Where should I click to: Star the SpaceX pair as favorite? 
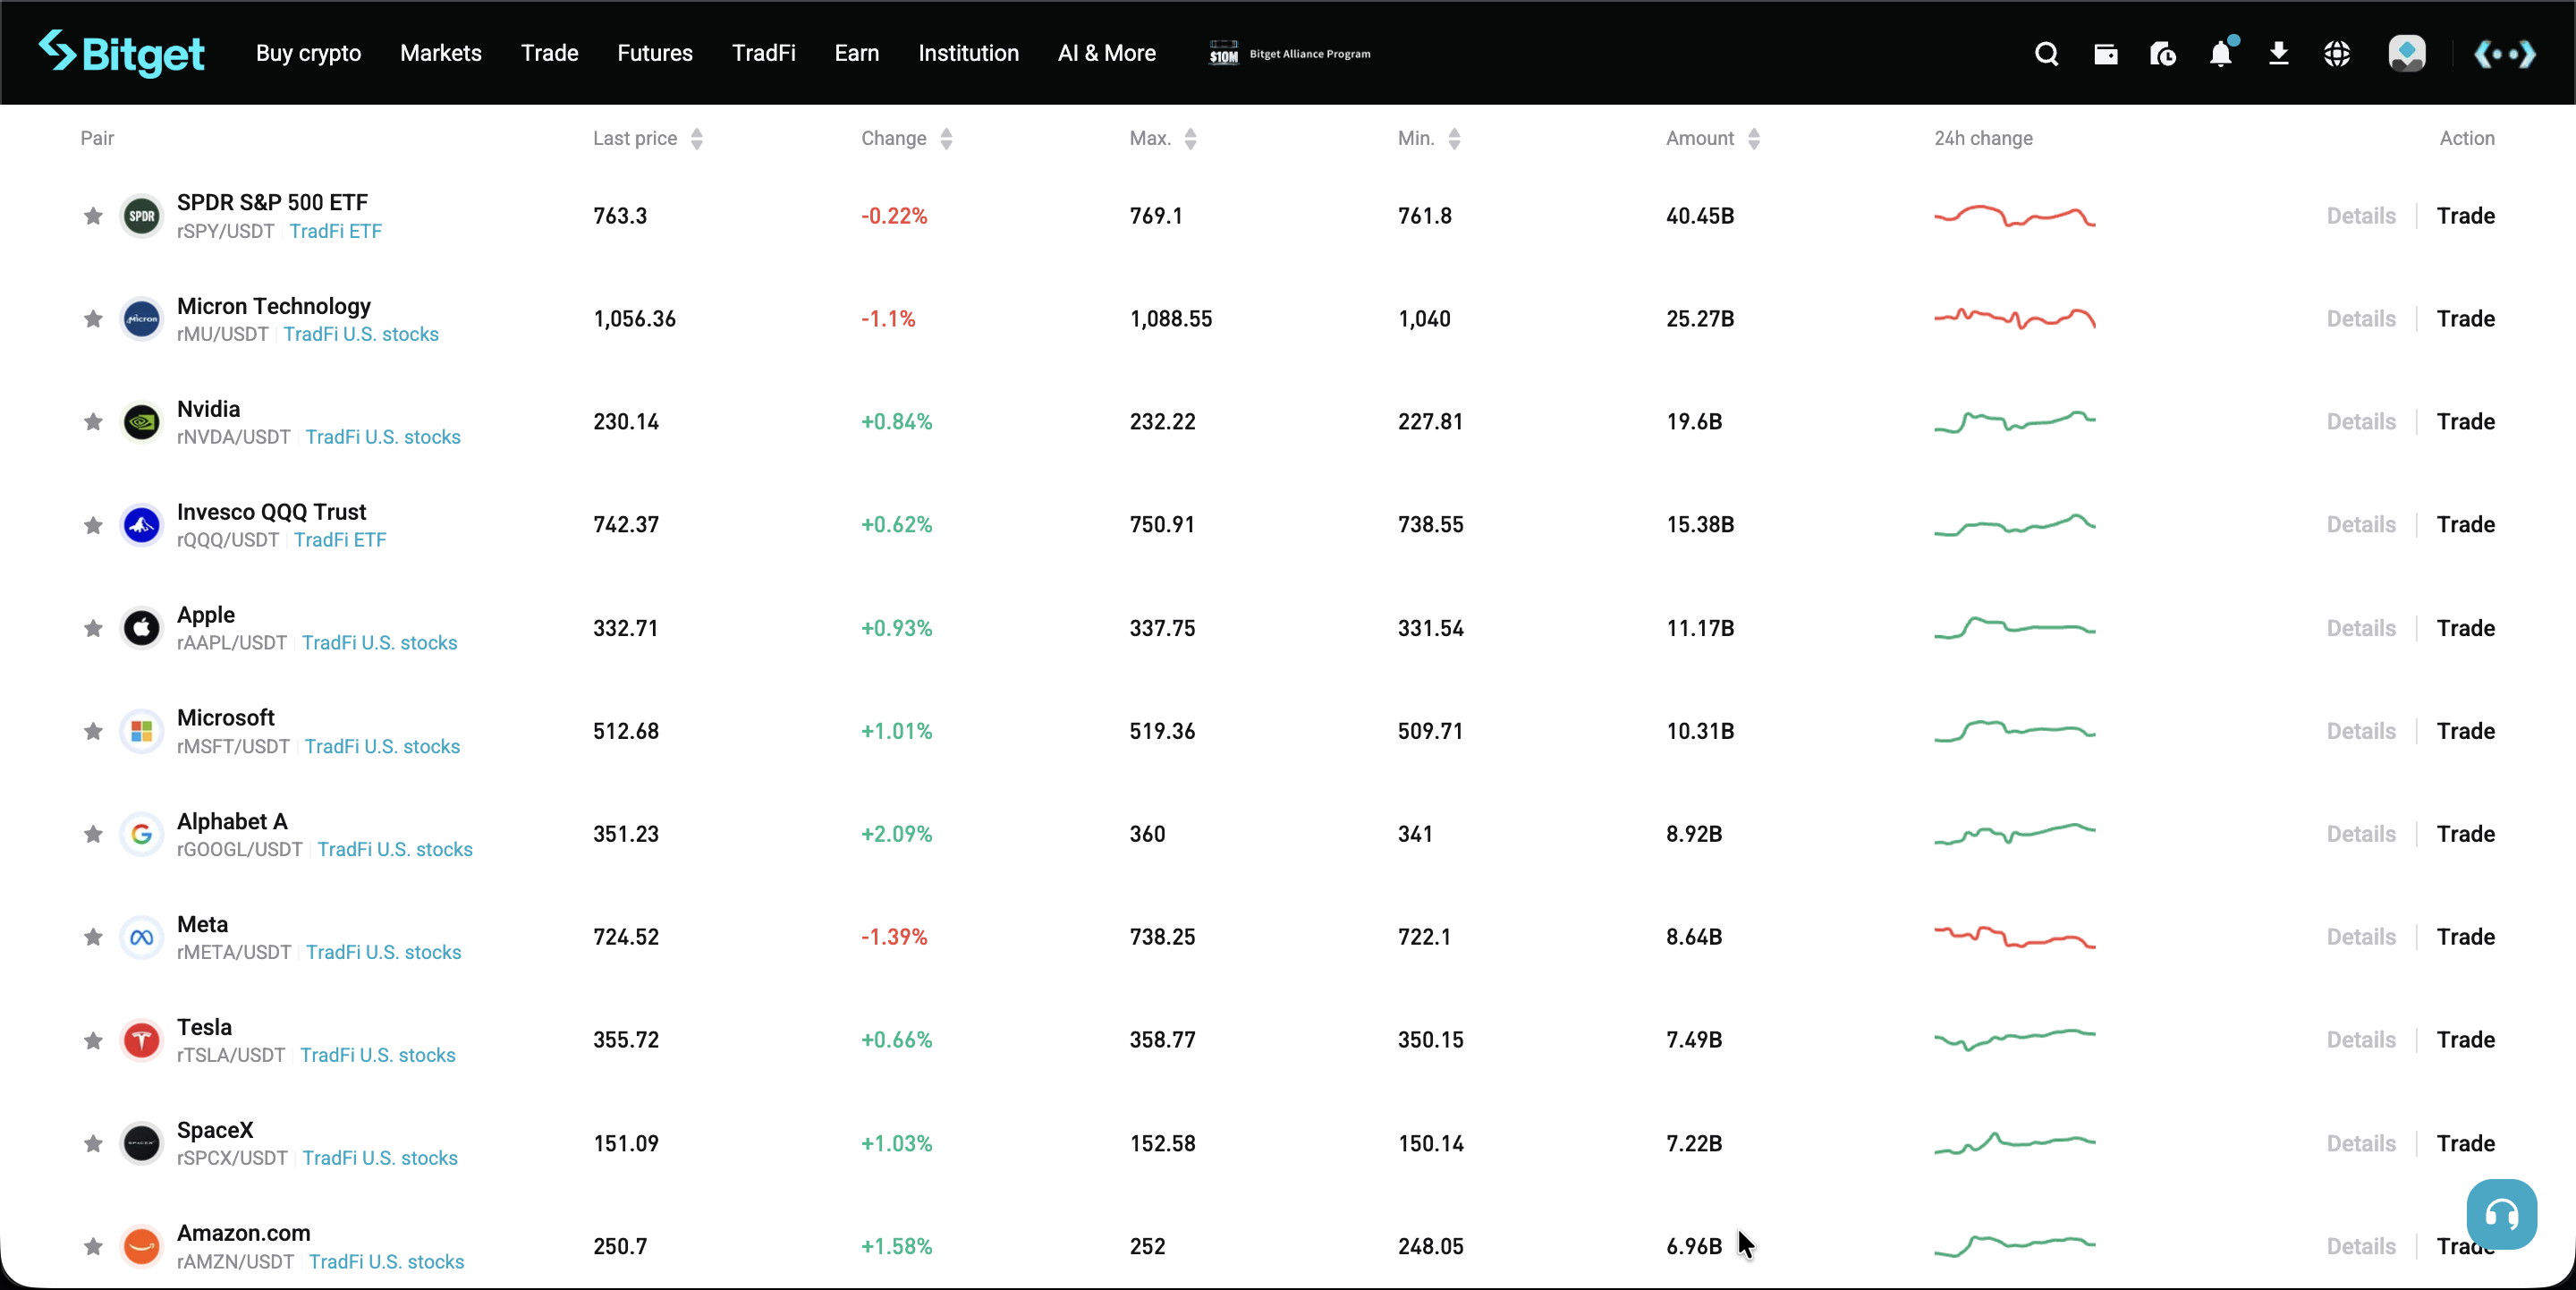click(x=93, y=1143)
